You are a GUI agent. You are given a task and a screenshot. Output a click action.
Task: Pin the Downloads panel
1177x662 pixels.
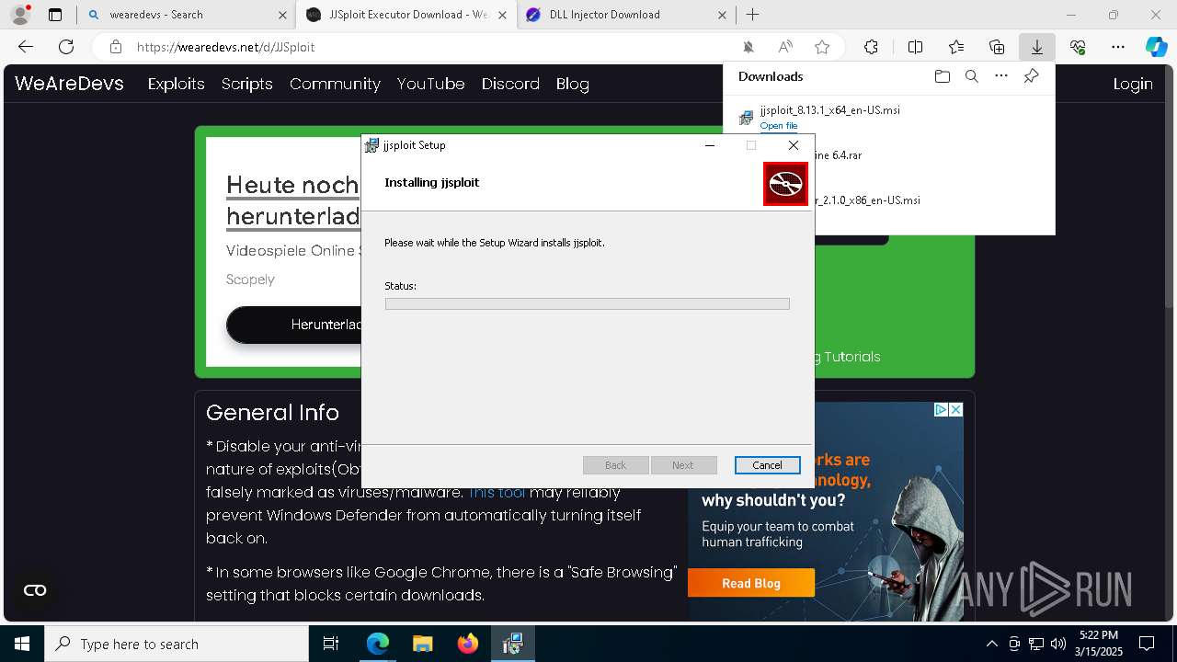[1031, 76]
